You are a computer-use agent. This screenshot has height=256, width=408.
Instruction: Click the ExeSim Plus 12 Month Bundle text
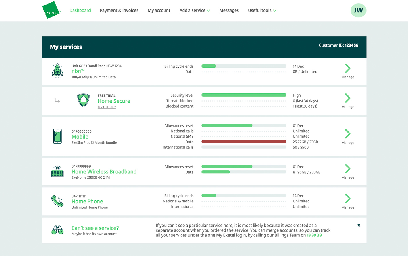pyautogui.click(x=94, y=143)
